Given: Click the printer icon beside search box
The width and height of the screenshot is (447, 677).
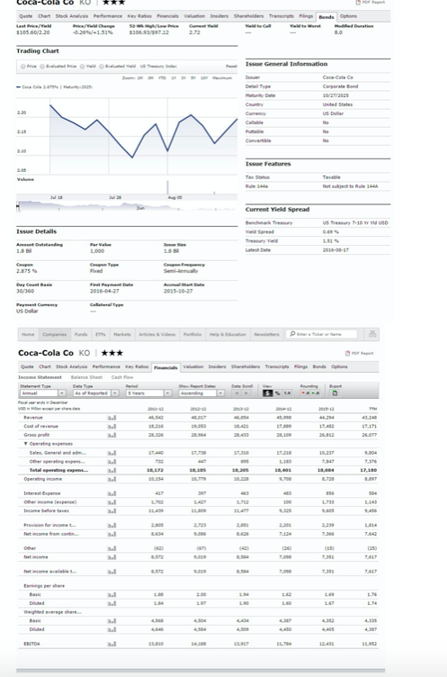Looking at the screenshot, I should 372,334.
